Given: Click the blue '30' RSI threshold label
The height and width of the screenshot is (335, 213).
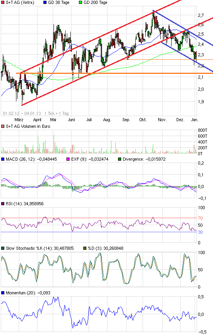Looking at the screenshot, I should [200, 232].
